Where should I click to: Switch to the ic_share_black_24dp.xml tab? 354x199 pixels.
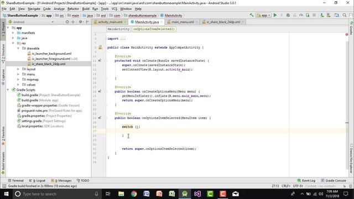coord(223,22)
